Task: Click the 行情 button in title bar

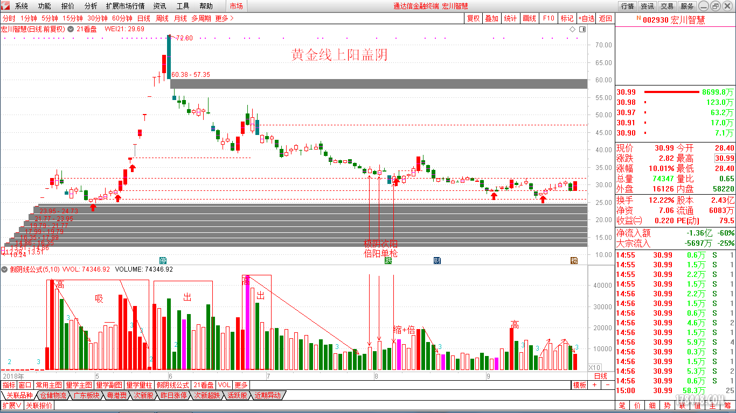Action: [x=627, y=6]
